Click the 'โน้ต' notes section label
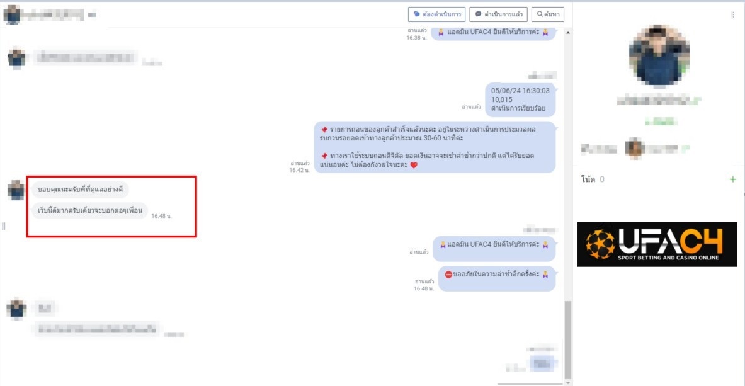745x386 pixels. [x=588, y=179]
